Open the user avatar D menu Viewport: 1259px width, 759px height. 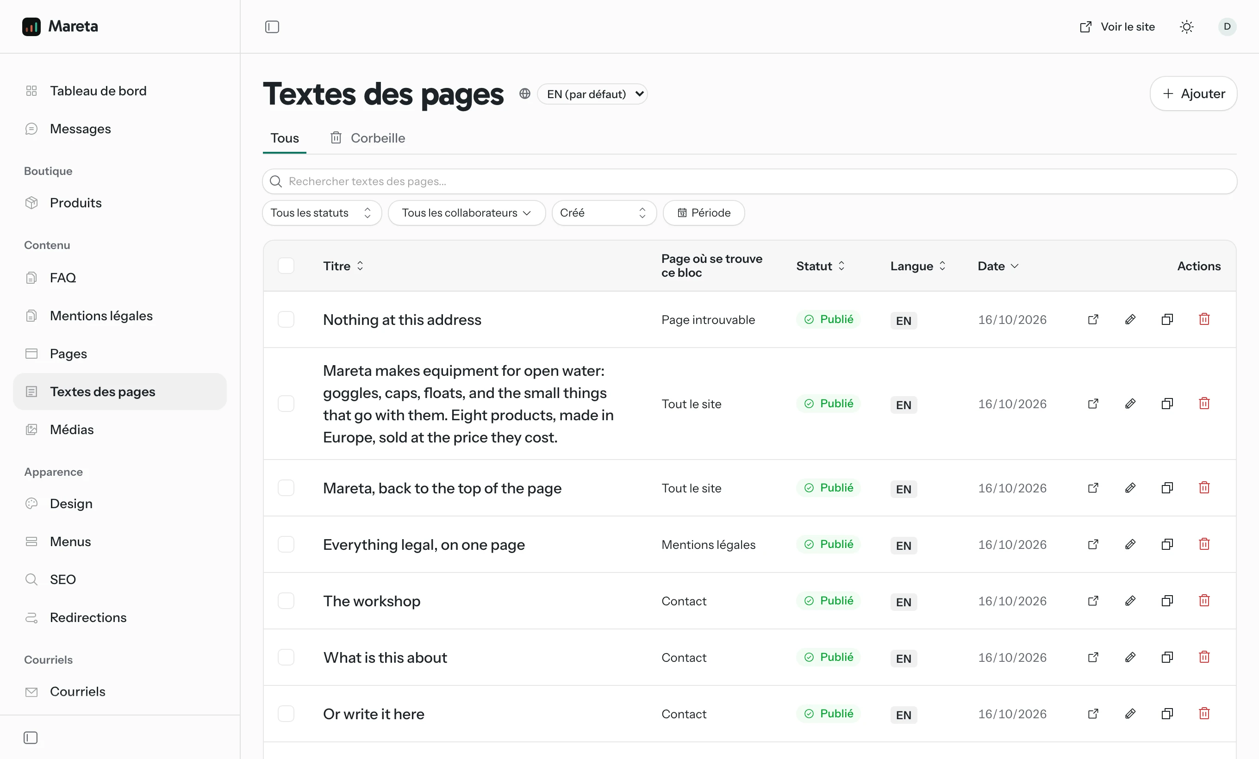pos(1227,26)
